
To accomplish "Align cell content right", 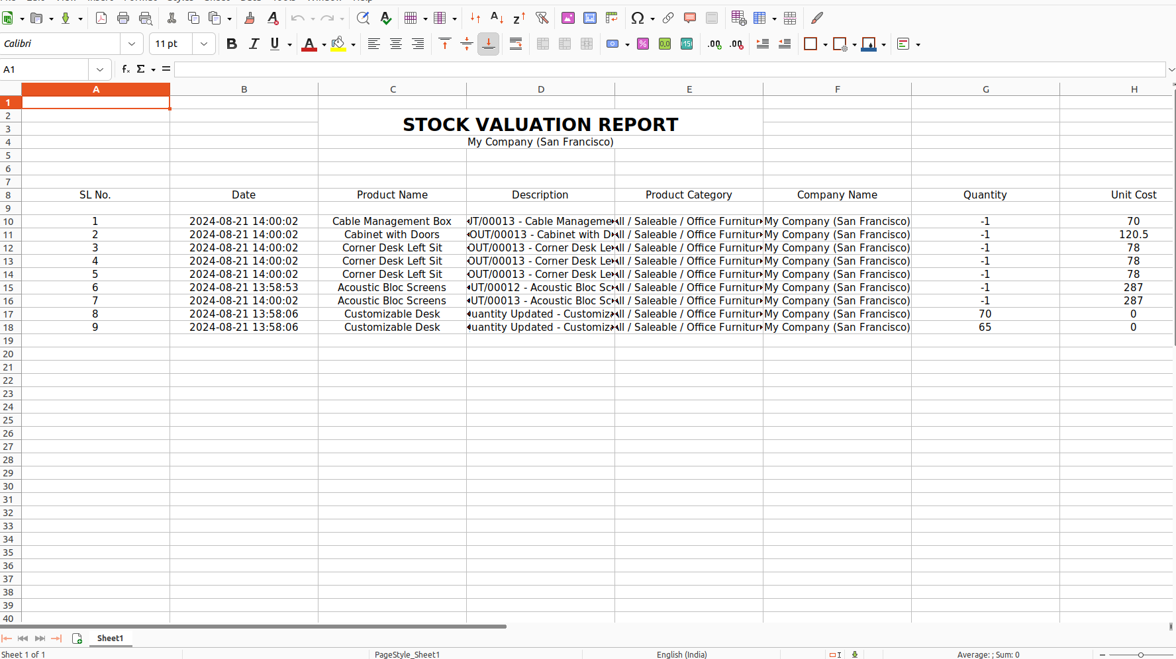I will point(418,44).
